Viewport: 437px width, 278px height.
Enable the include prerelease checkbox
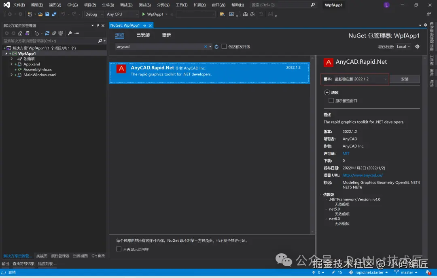(x=224, y=46)
